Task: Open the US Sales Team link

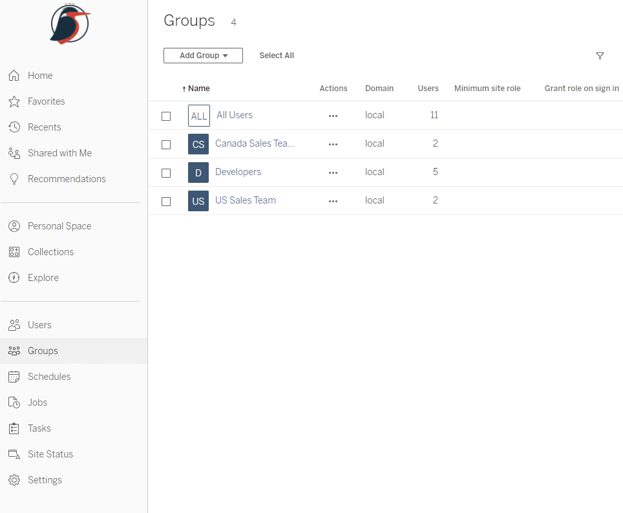Action: tap(246, 200)
